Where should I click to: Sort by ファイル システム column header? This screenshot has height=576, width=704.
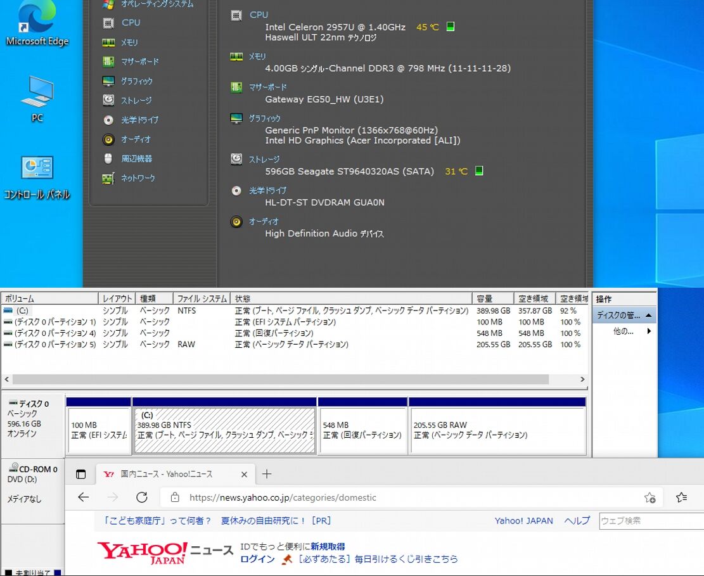[x=202, y=298]
